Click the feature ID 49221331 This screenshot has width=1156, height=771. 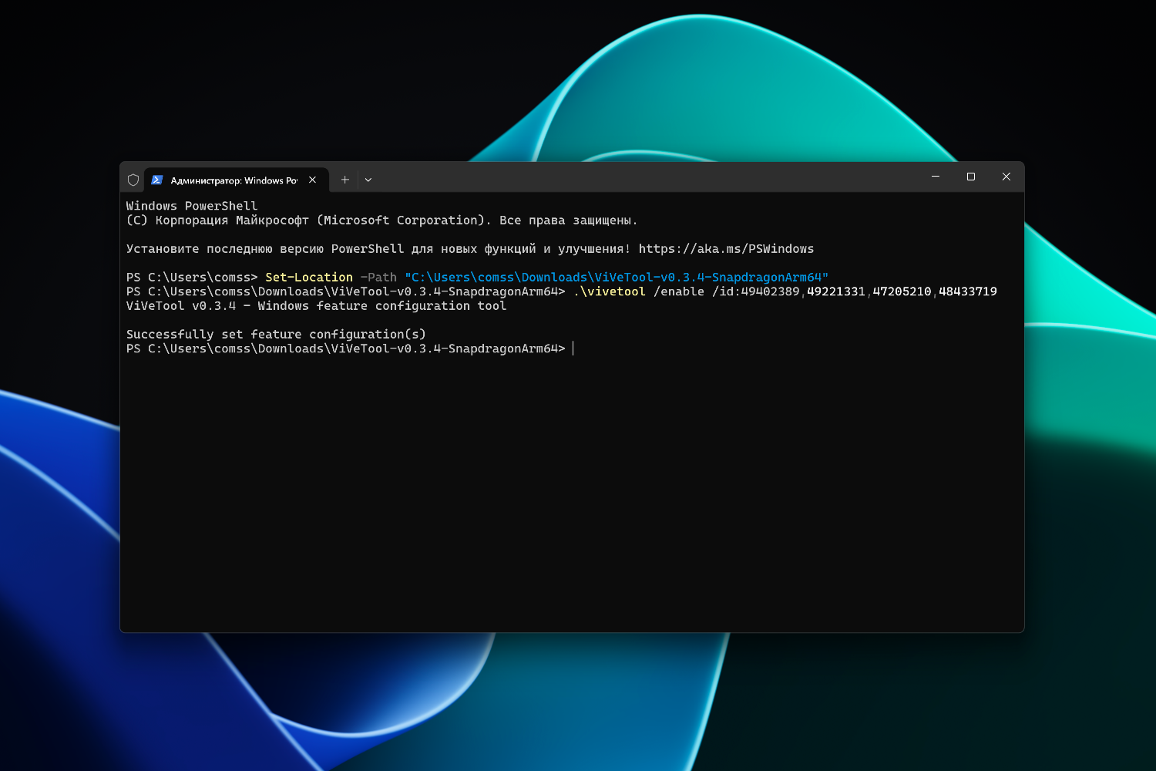coord(836,291)
